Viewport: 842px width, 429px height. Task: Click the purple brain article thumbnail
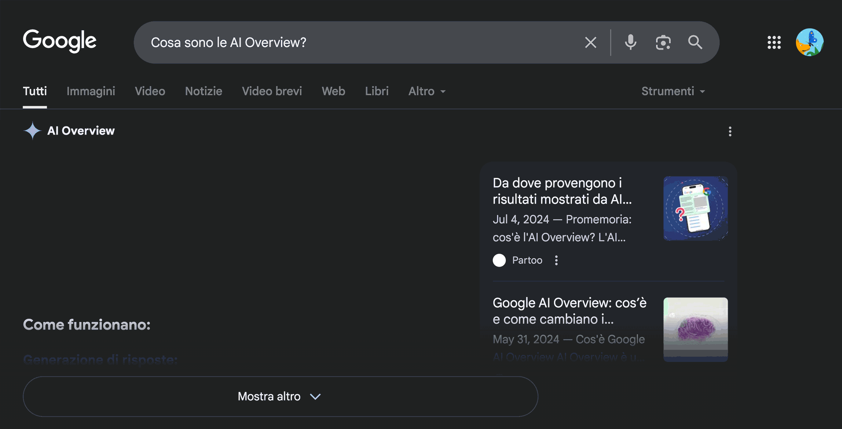coord(695,329)
